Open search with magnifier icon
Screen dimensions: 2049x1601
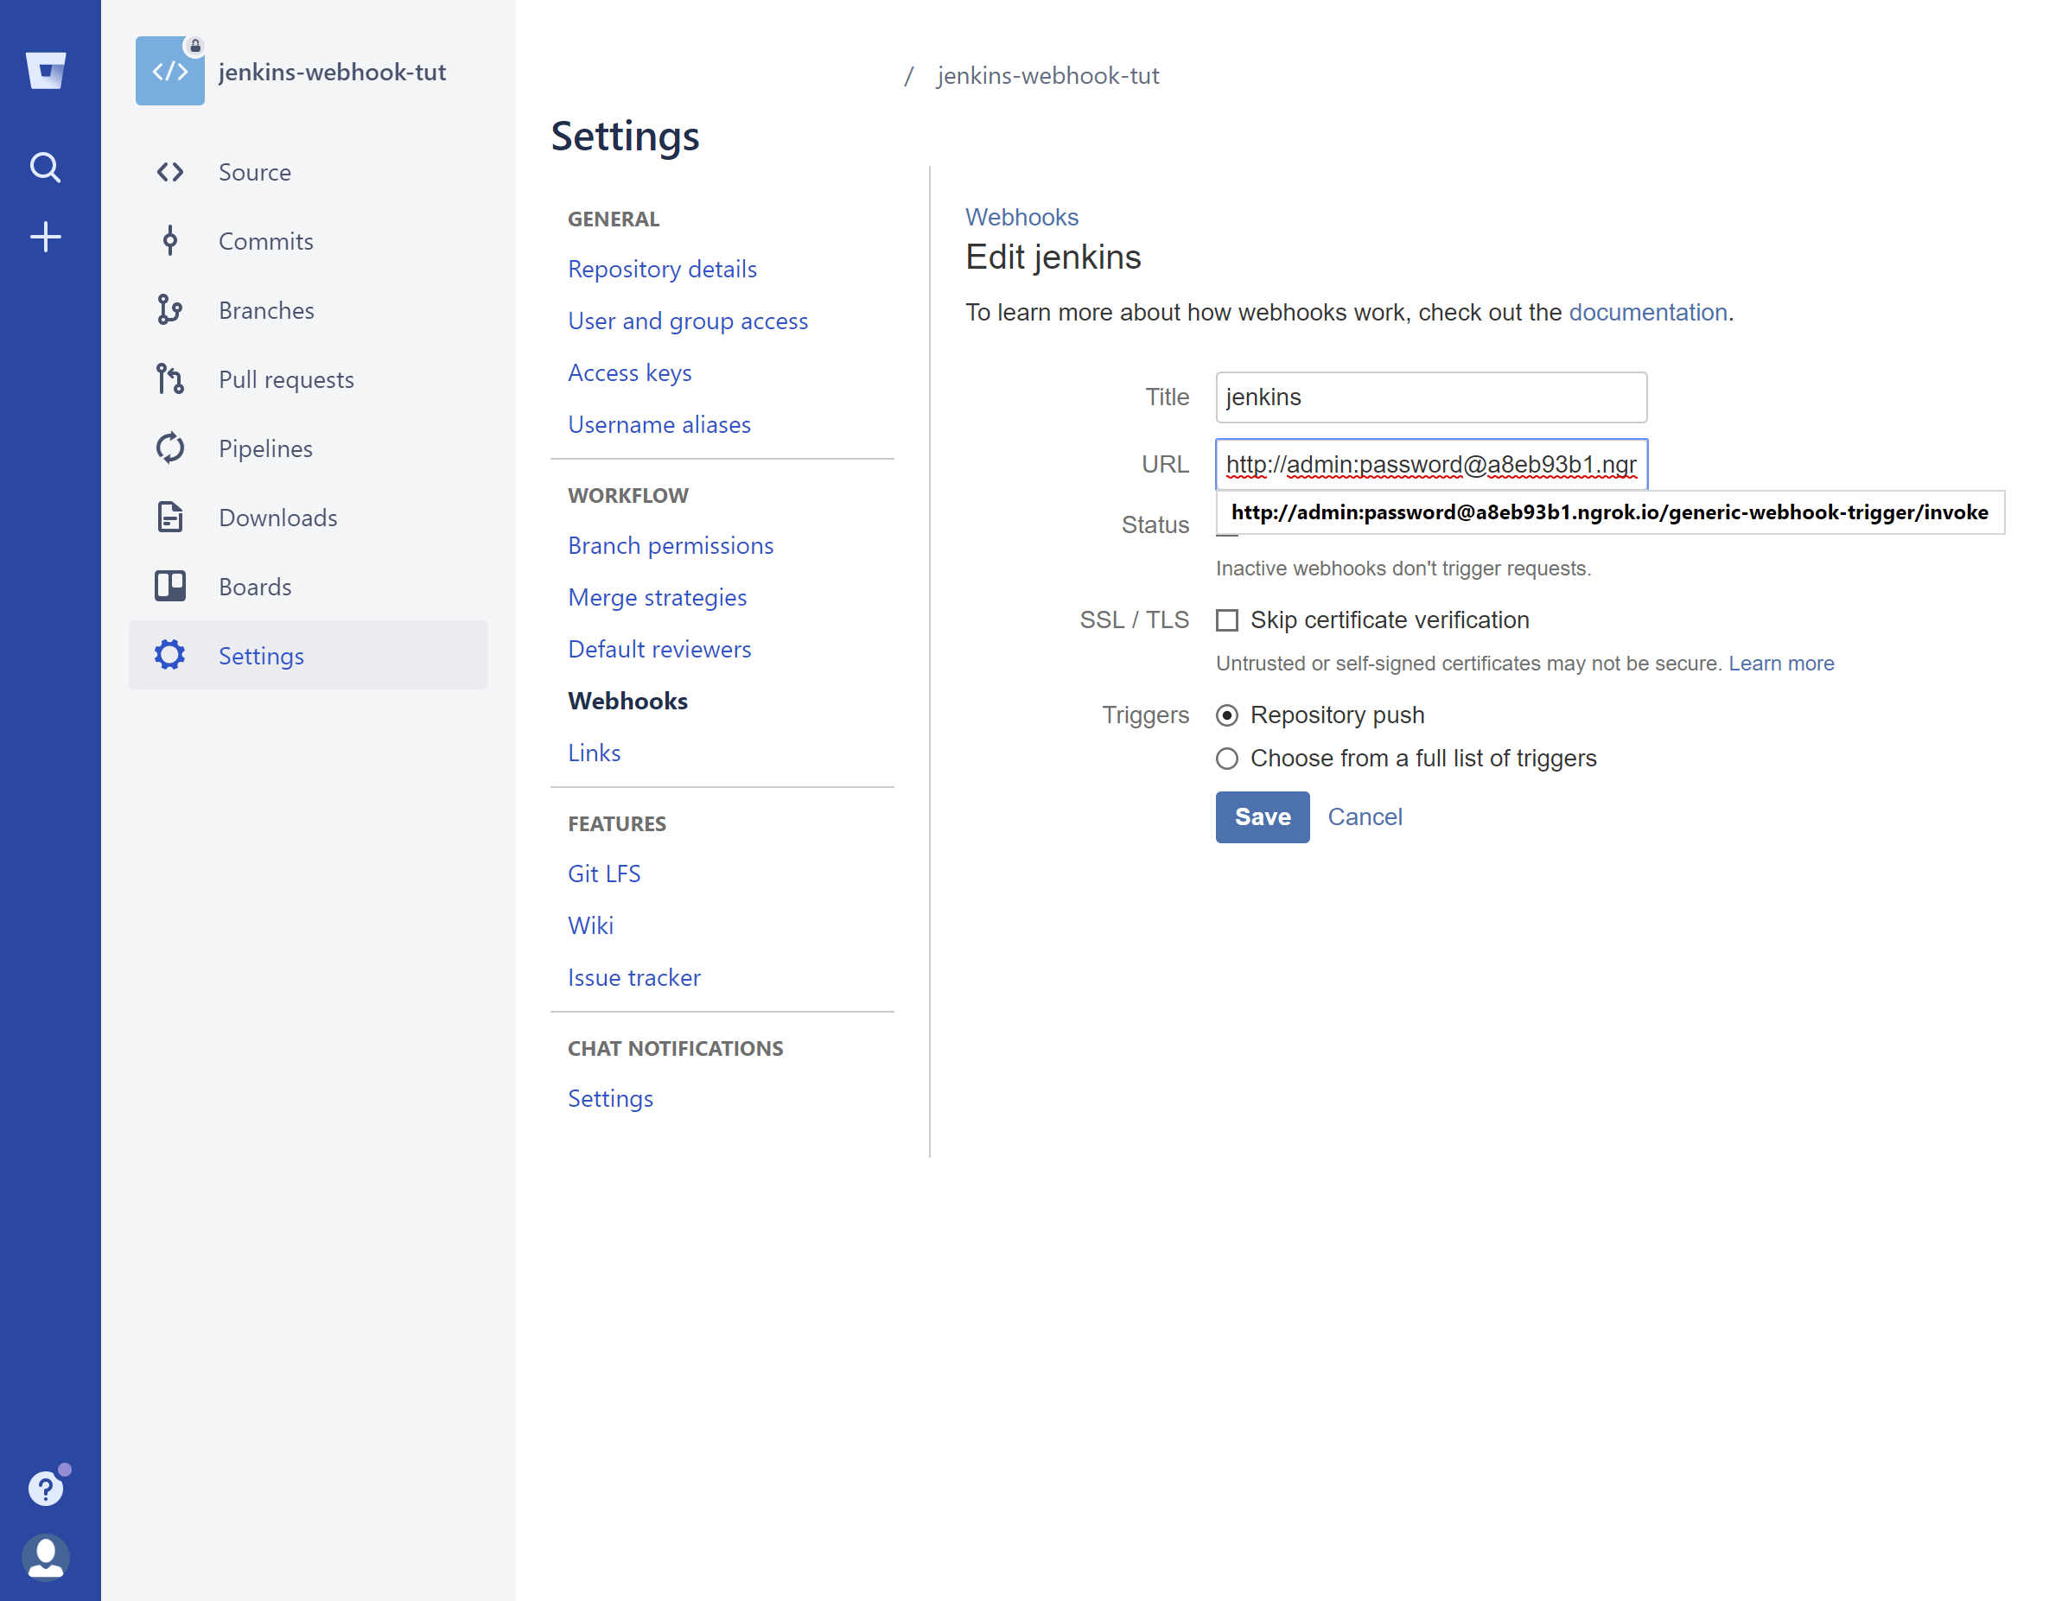45,168
